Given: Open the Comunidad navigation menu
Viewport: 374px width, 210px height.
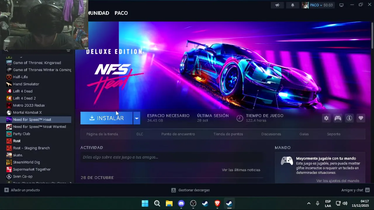Looking at the screenshot, I should point(98,13).
